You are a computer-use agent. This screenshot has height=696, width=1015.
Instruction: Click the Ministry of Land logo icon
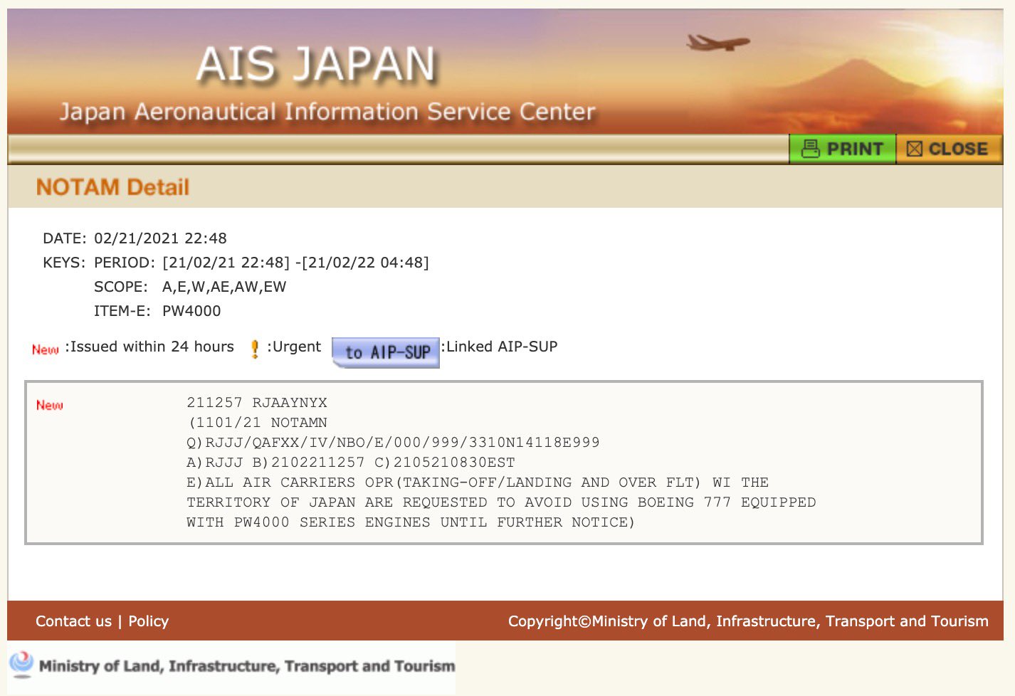click(21, 663)
